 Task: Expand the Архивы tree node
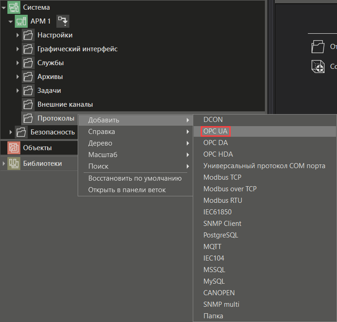[18, 77]
